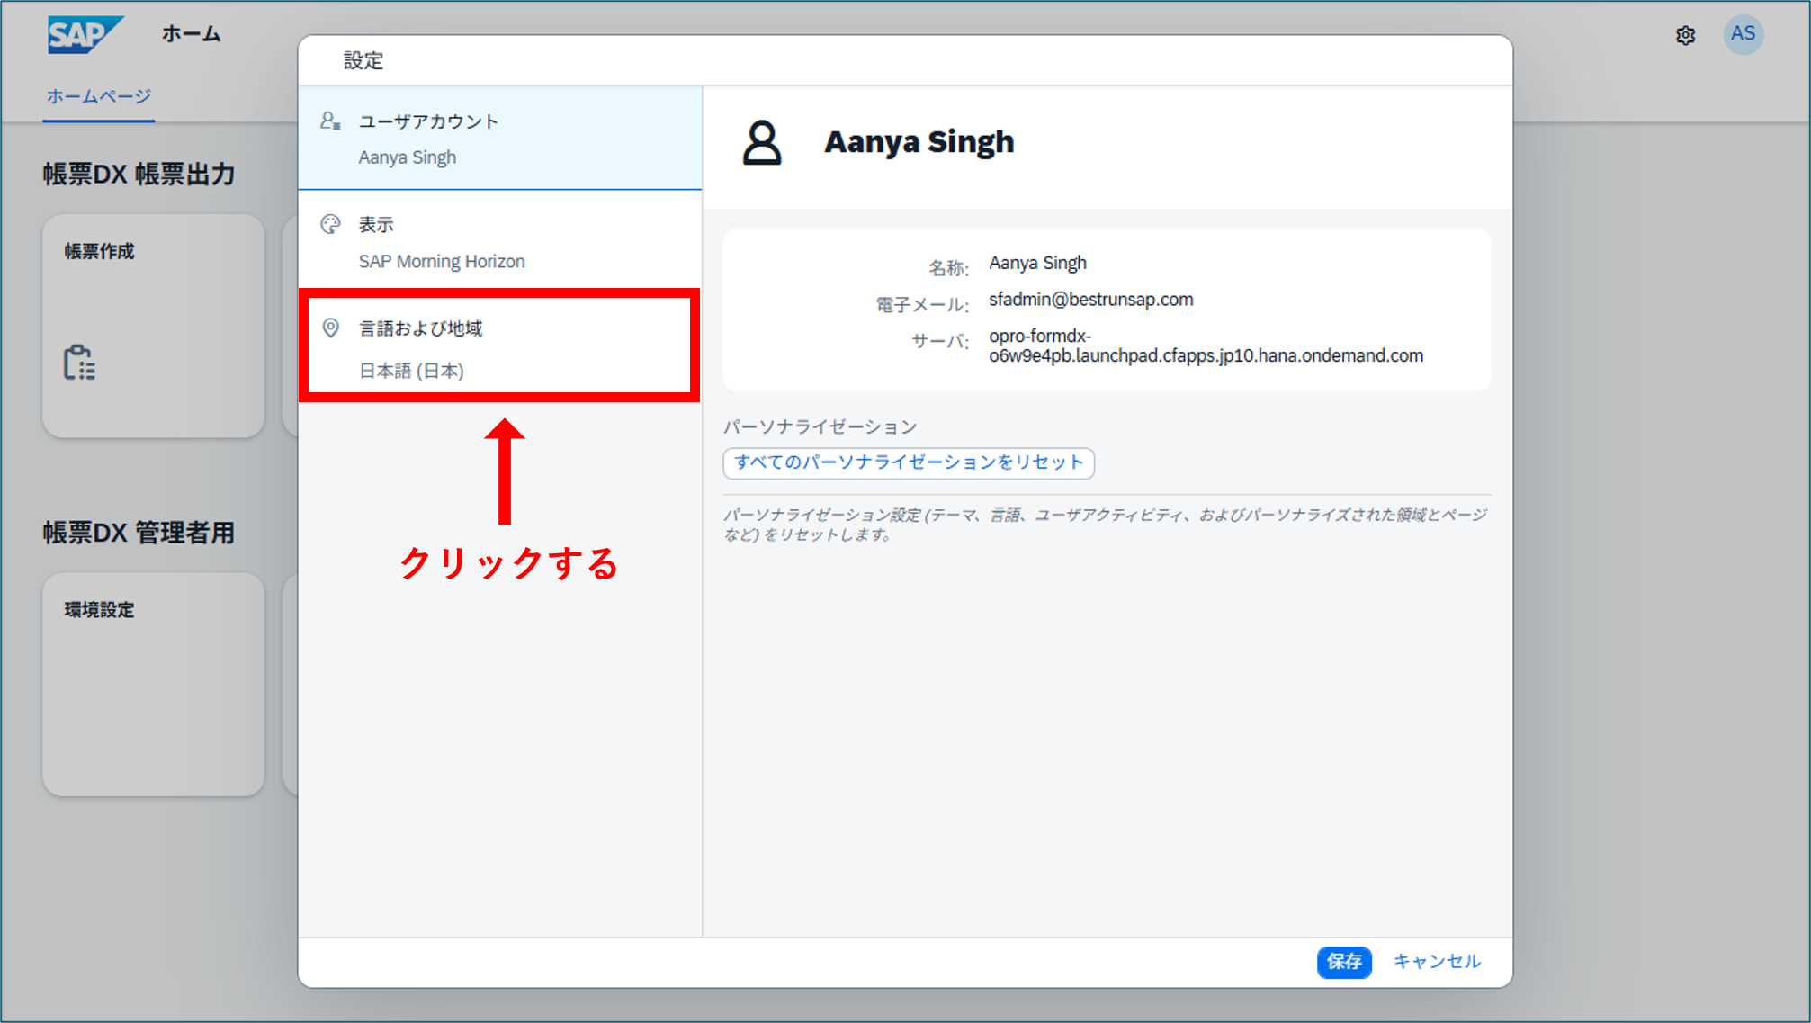Click the 保存 button
This screenshot has height=1023, width=1811.
pos(1344,961)
